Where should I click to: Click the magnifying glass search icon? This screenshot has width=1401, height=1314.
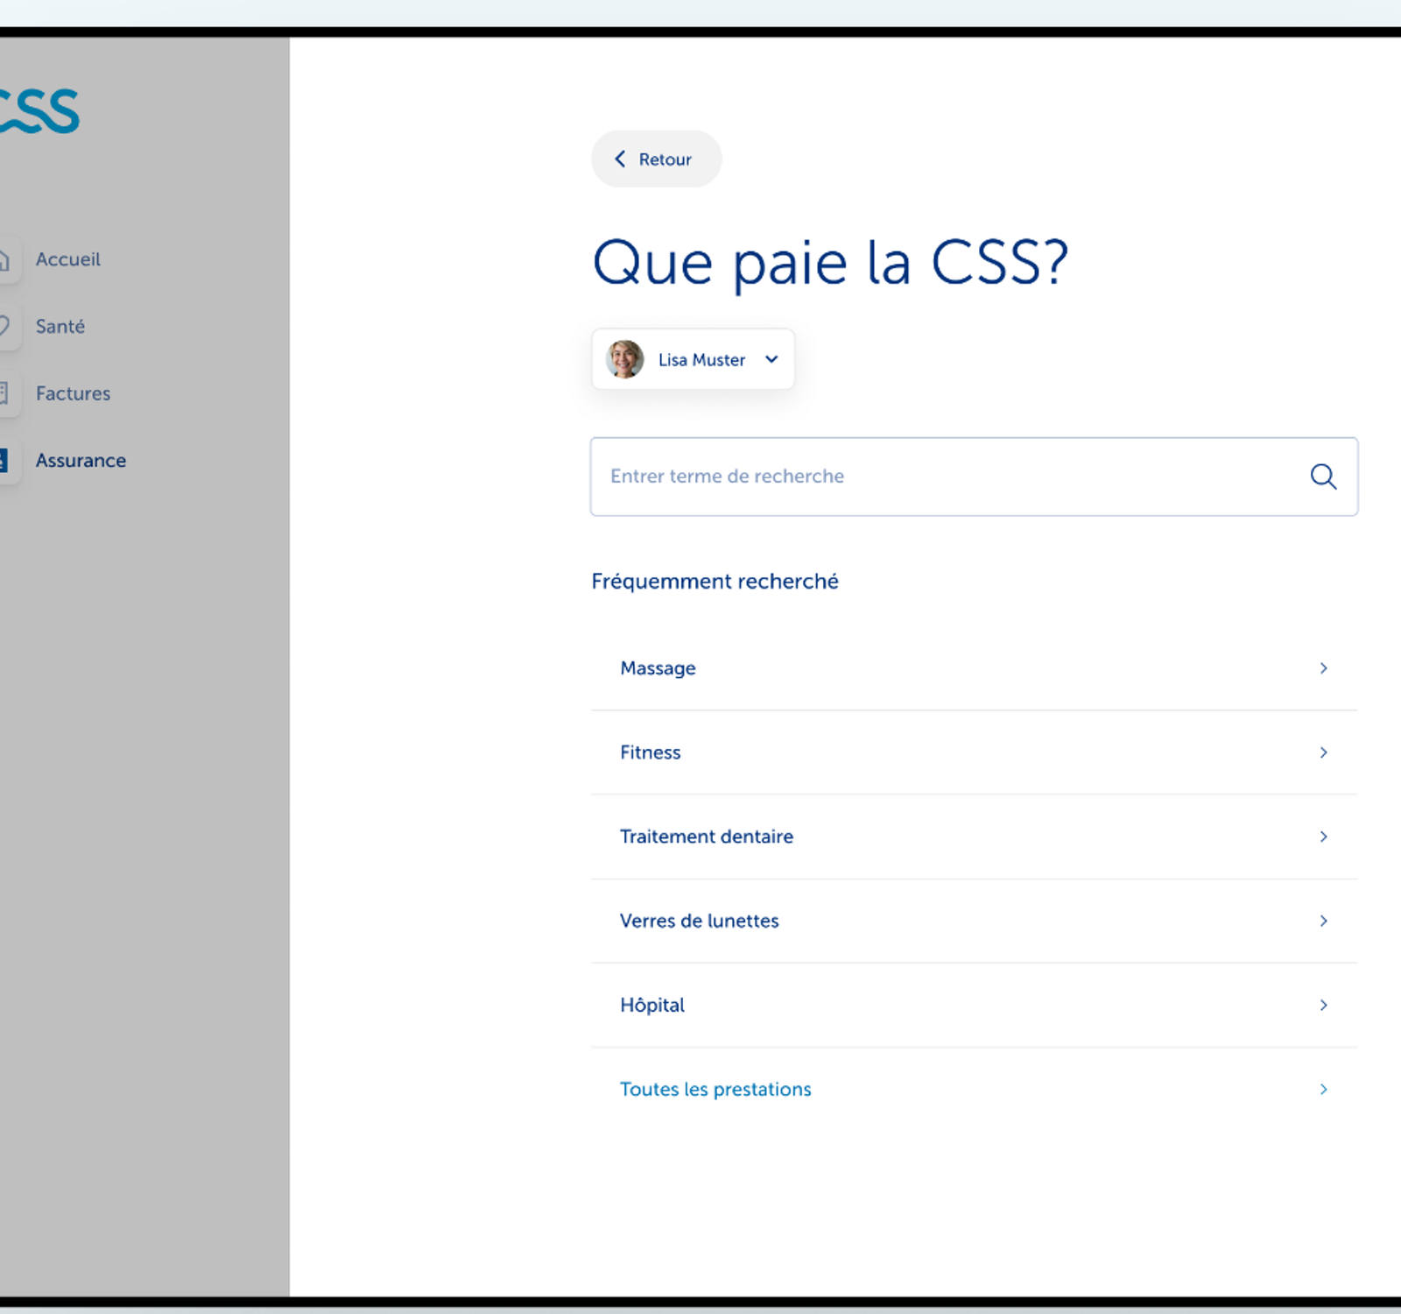1323,477
